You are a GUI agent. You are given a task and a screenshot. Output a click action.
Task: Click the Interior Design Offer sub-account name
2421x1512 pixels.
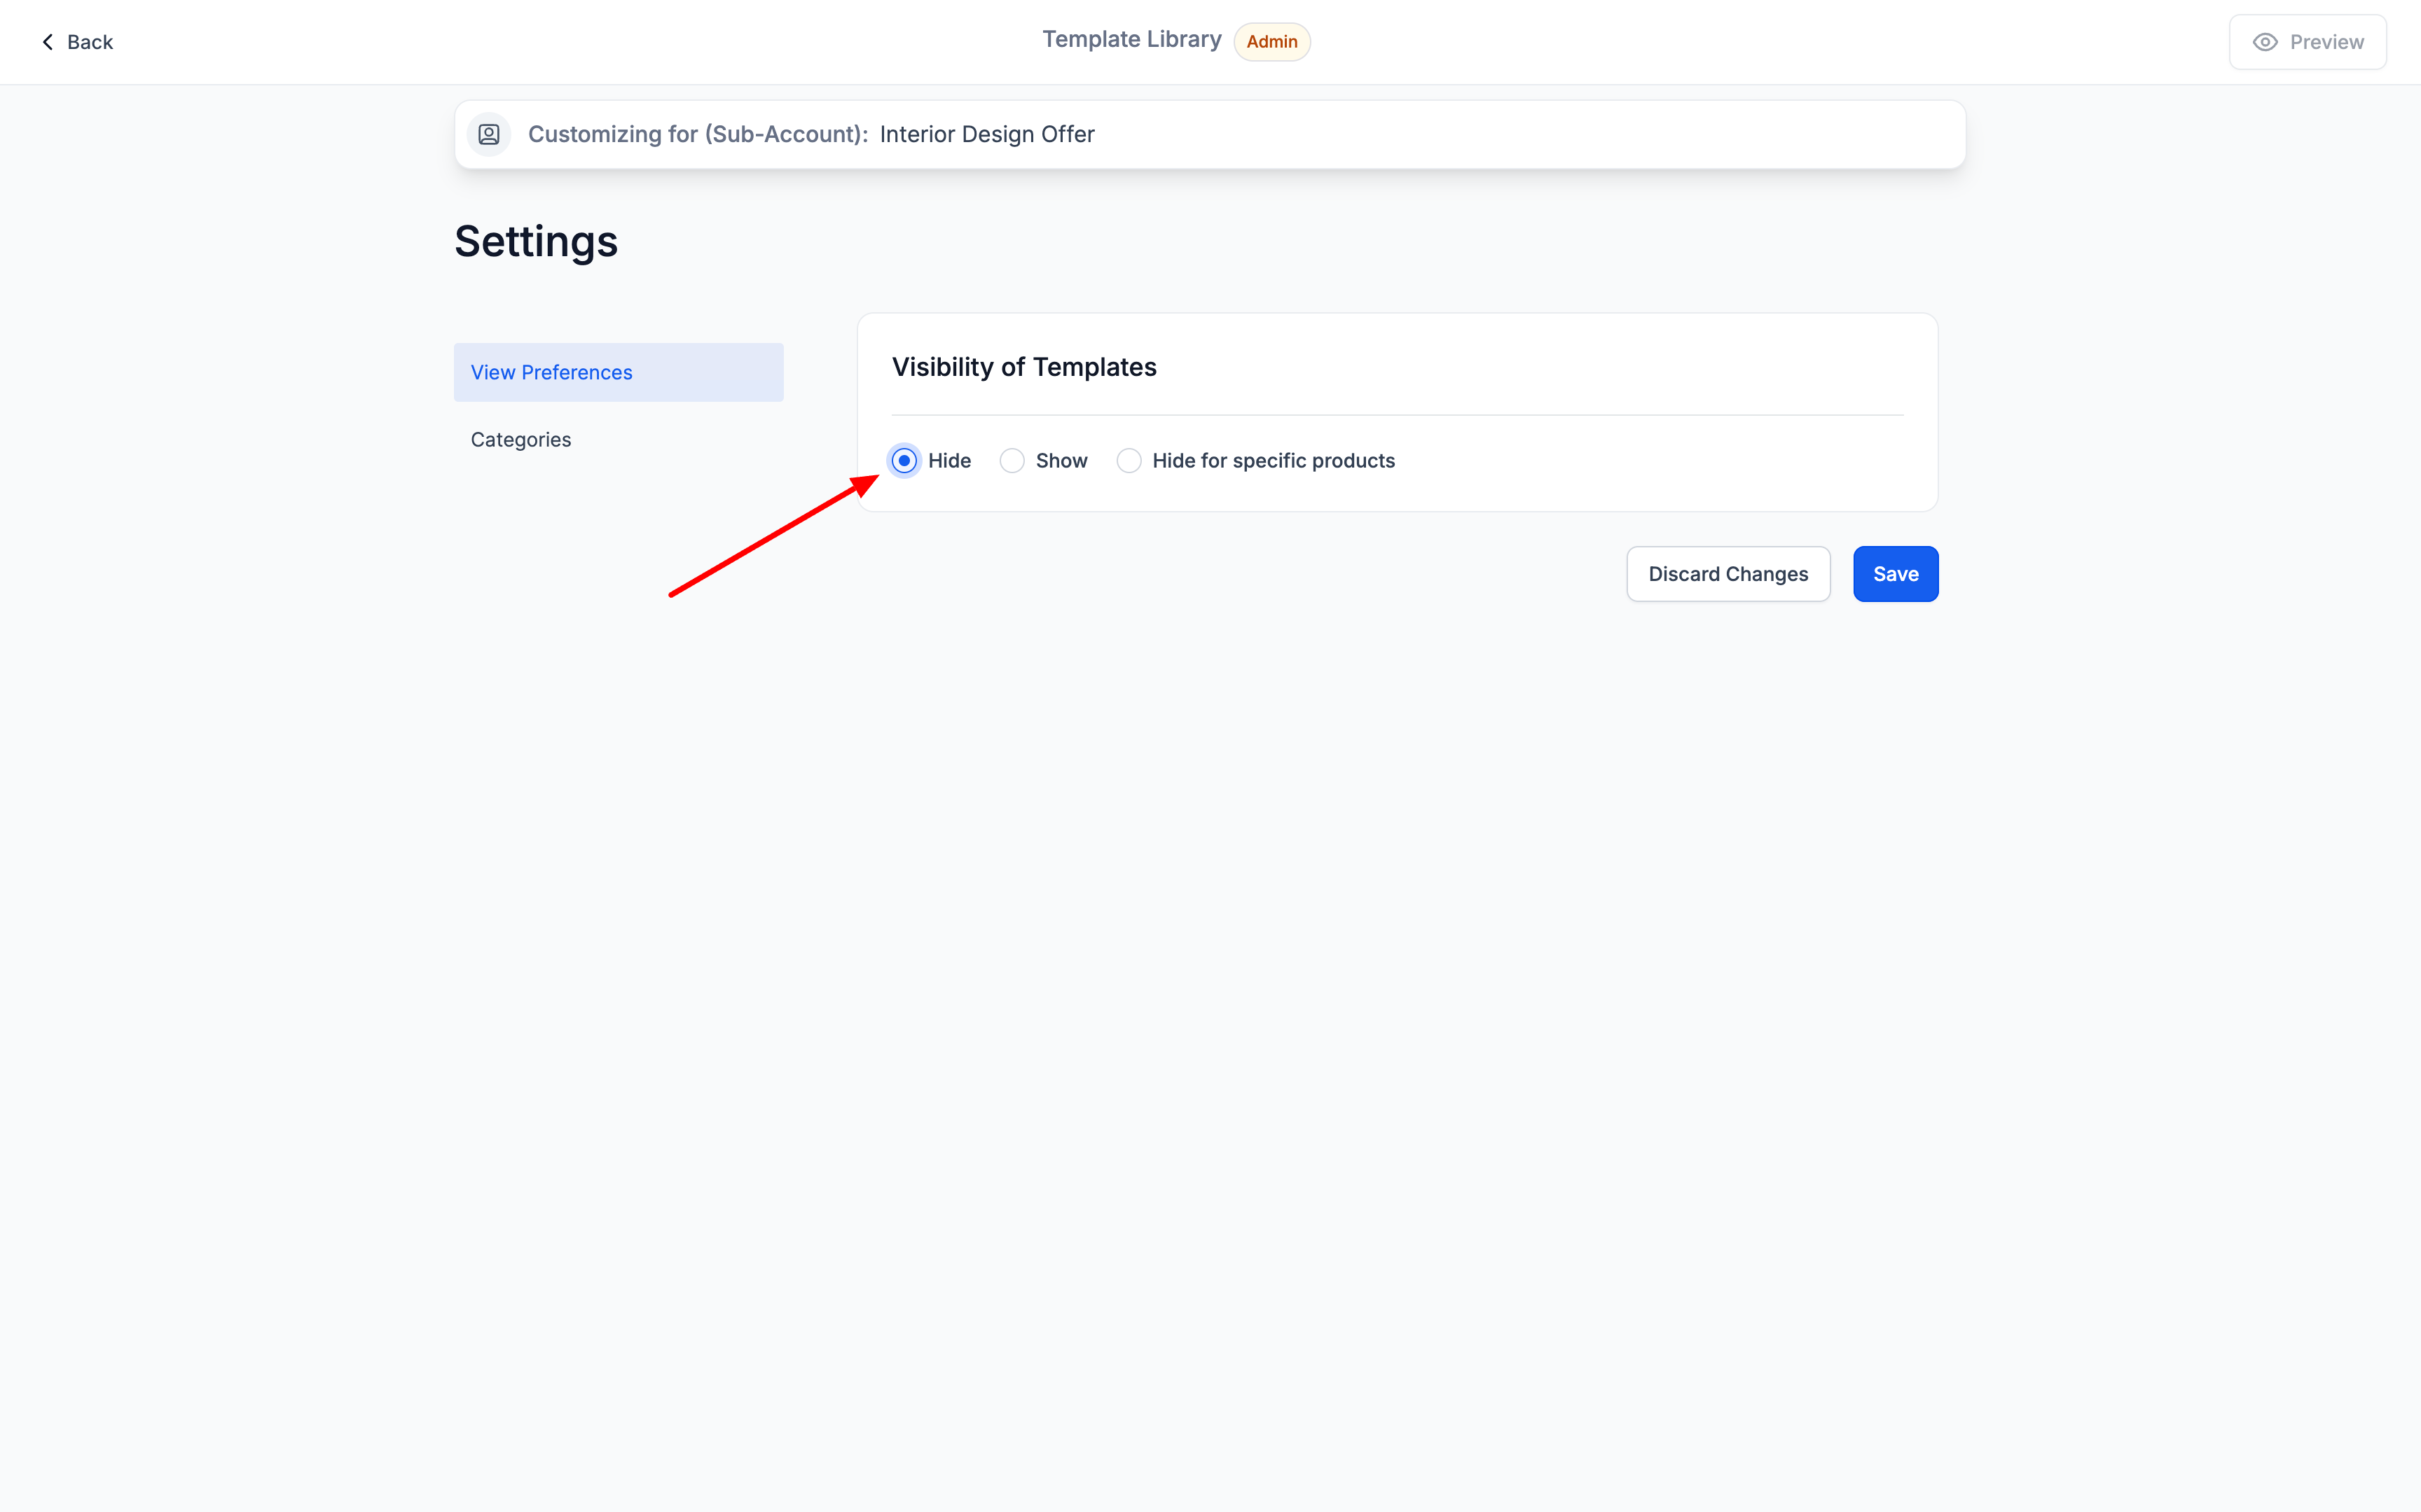point(986,134)
